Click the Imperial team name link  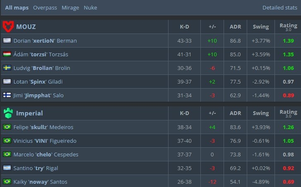[x=29, y=113]
